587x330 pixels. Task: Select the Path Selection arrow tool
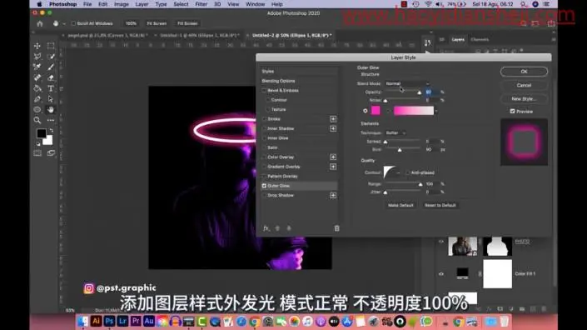(51, 99)
